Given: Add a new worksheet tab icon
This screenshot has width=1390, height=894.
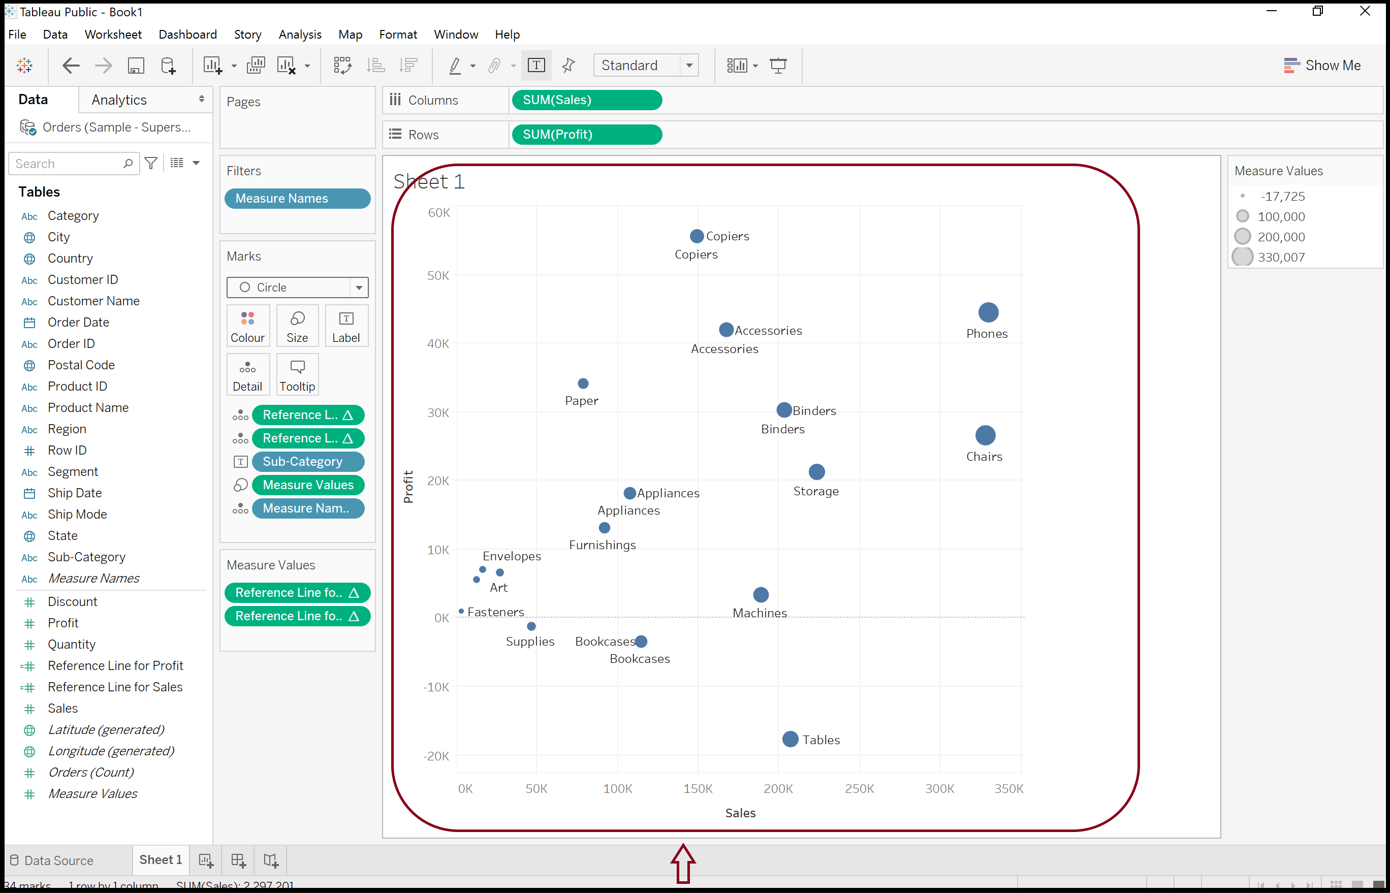Looking at the screenshot, I should (x=206, y=860).
